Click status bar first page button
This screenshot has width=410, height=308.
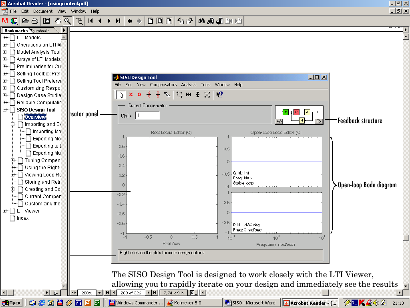[x=107, y=293]
